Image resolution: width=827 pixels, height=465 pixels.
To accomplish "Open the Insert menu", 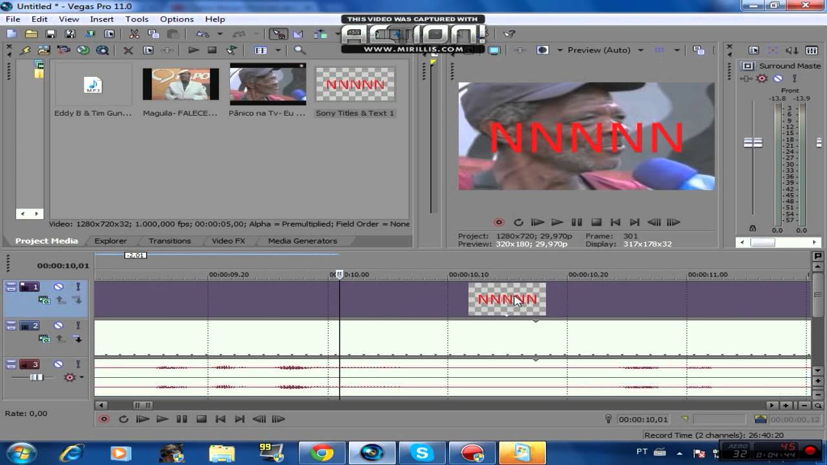I will tap(102, 19).
